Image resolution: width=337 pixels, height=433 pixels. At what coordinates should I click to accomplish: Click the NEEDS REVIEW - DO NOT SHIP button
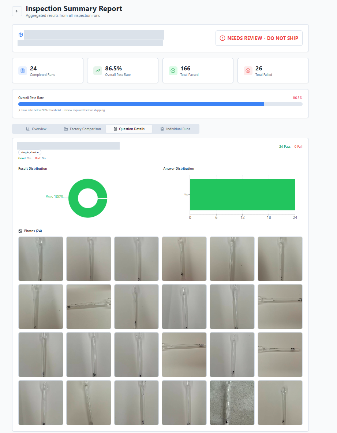(x=259, y=38)
